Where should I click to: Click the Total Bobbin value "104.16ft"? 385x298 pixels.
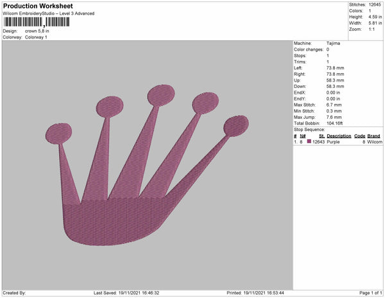pos(335,123)
